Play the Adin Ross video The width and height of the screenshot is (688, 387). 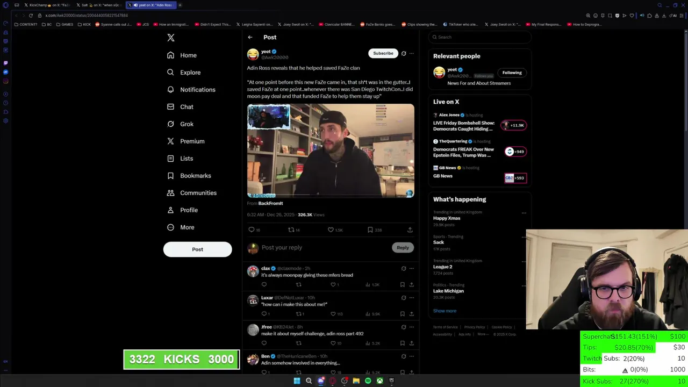(331, 151)
